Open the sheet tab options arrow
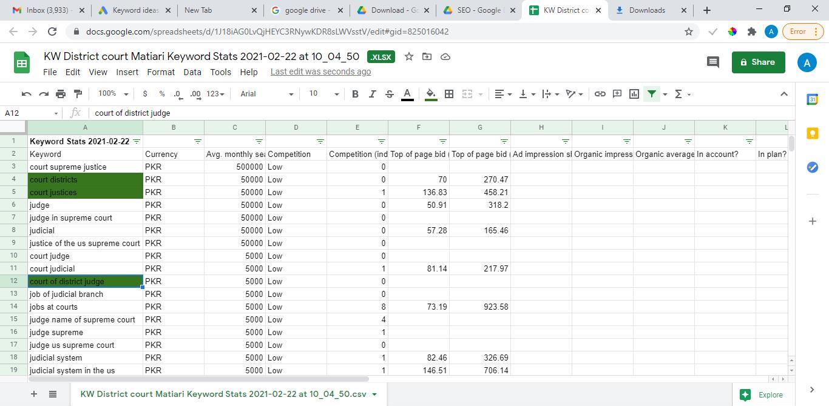 click(374, 394)
